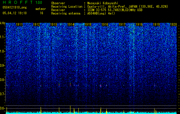180x114 pixels.
Task: Click the 1917 time marker
Action: point(122,25)
